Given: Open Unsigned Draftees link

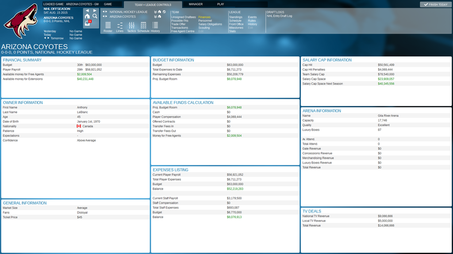Looking at the screenshot, I should (x=184, y=17).
